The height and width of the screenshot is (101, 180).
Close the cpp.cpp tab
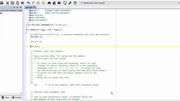pyautogui.click(x=34, y=7)
